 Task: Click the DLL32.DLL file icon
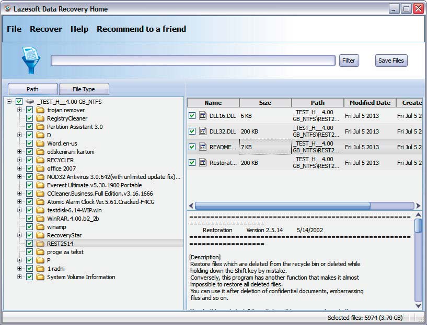coord(203,131)
